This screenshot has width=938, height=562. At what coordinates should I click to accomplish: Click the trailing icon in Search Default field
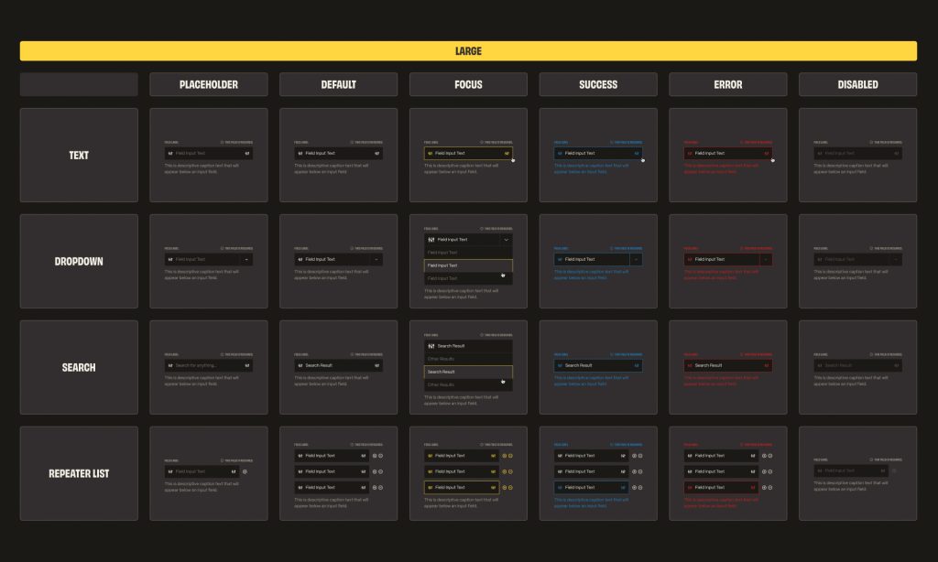376,365
